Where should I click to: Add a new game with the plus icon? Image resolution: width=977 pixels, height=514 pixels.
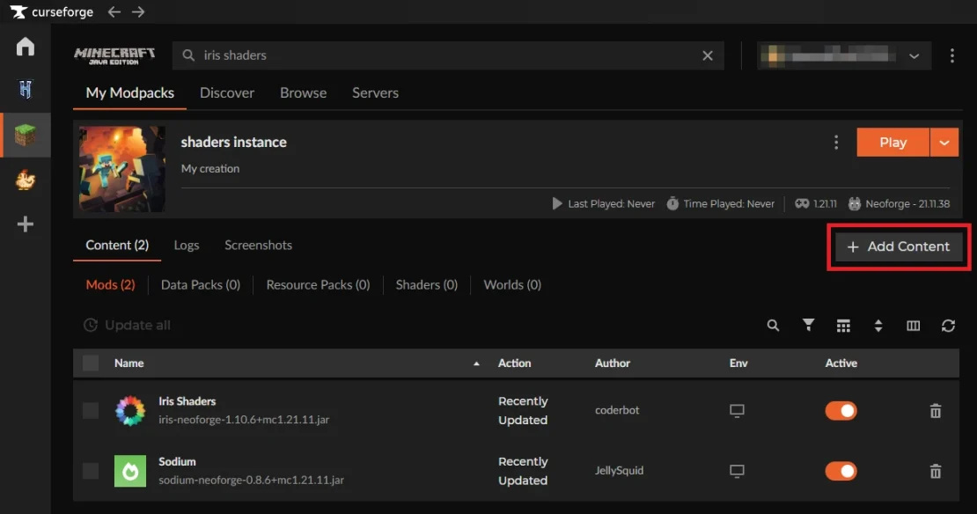26,224
